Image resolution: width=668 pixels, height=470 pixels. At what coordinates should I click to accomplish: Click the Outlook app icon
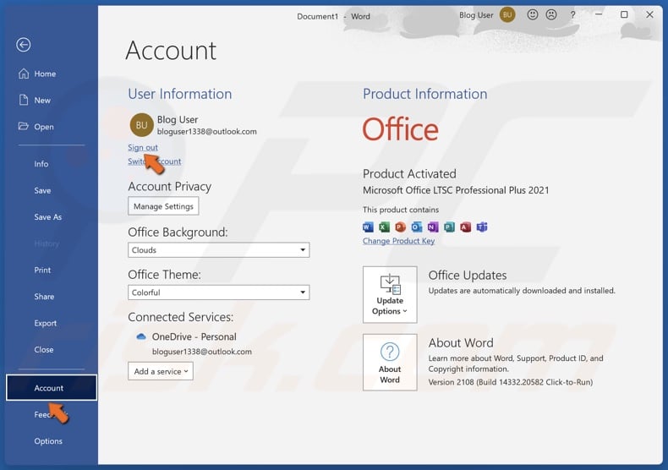(x=417, y=227)
